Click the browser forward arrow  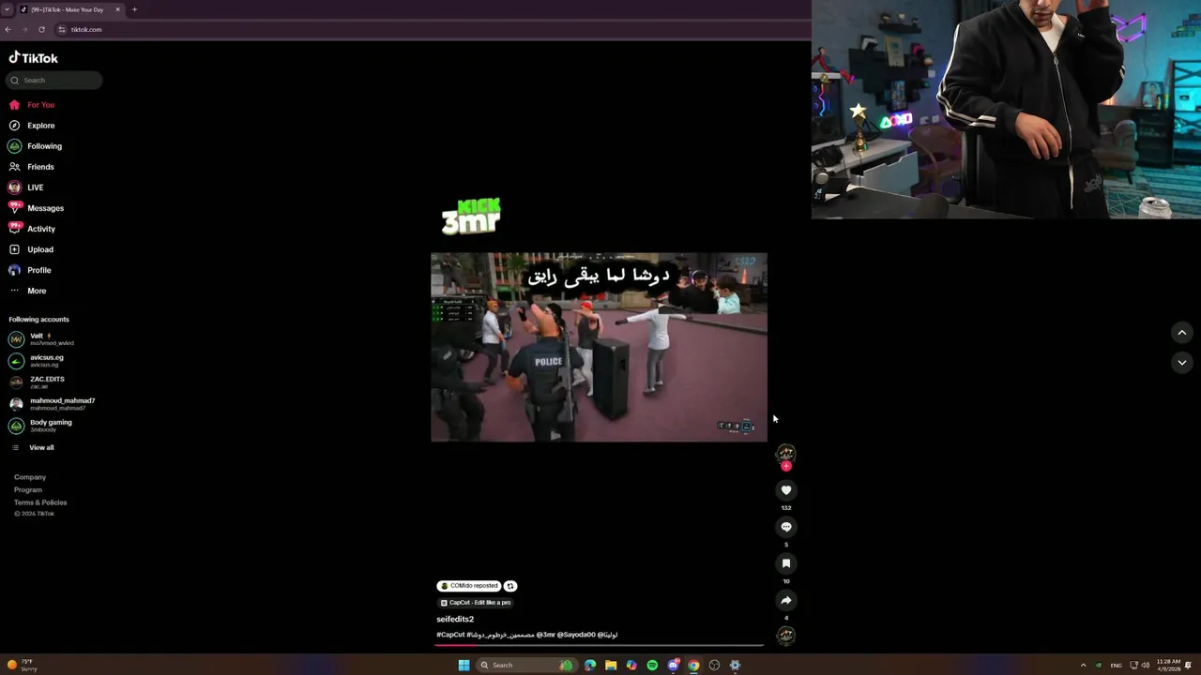click(25, 29)
